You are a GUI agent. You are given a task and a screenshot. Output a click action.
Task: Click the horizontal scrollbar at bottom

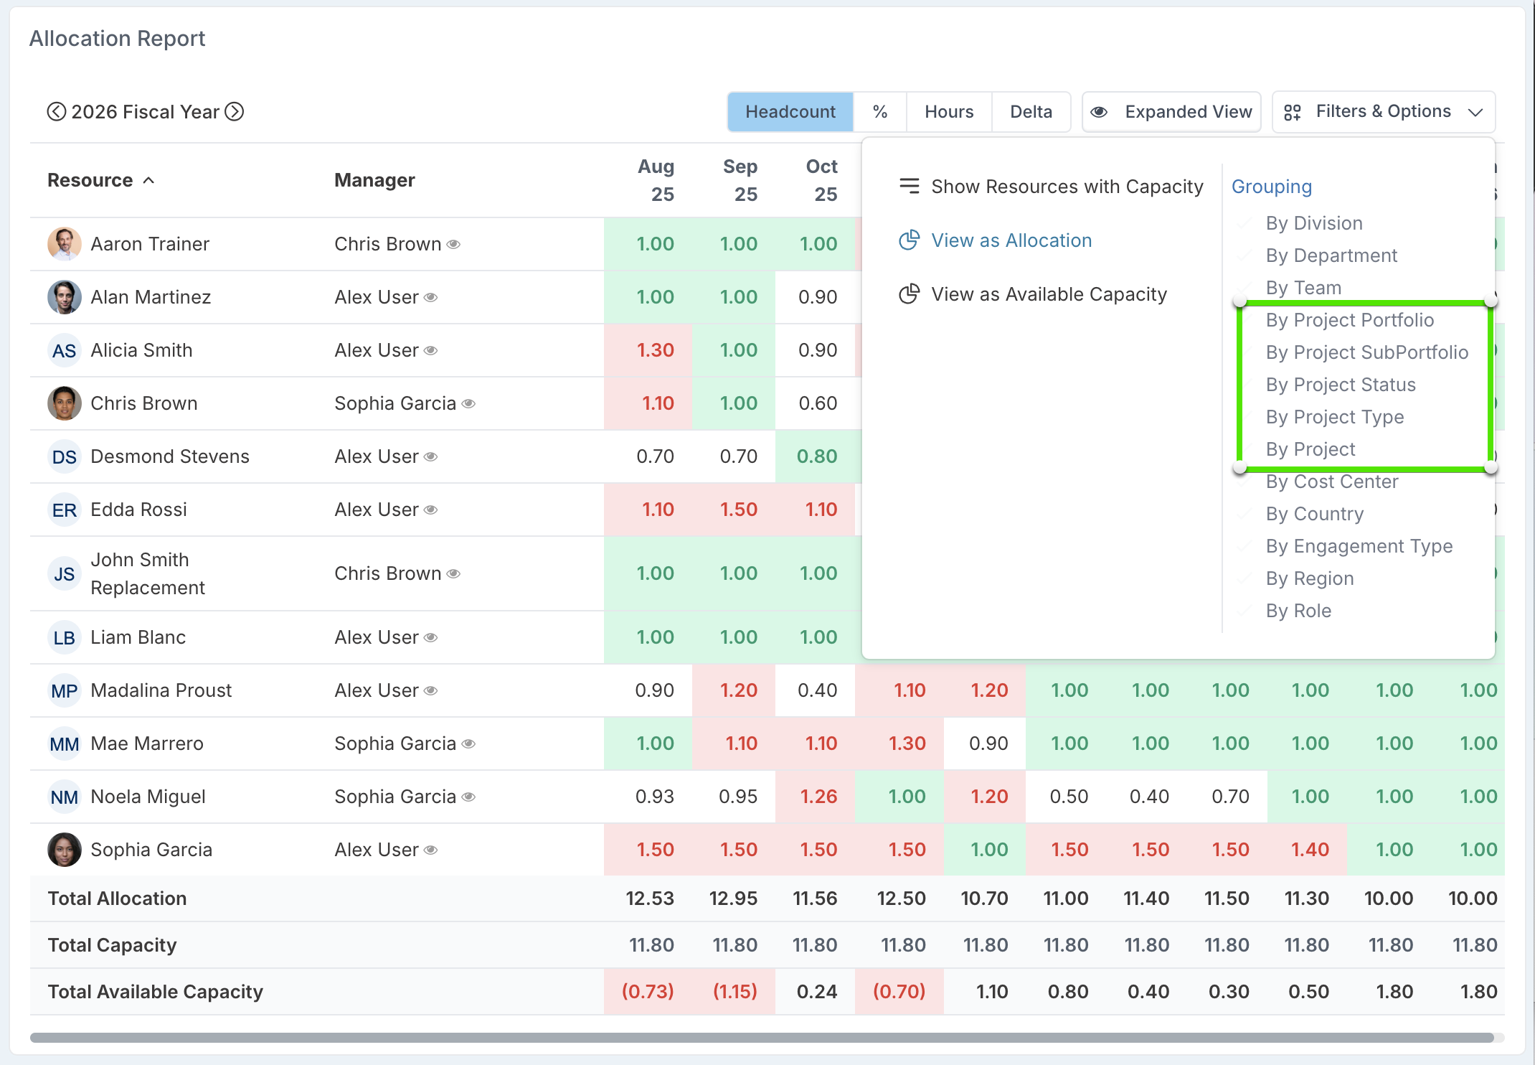760,1037
